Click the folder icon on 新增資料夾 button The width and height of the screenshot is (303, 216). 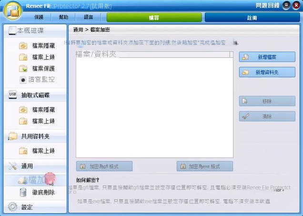(245, 72)
